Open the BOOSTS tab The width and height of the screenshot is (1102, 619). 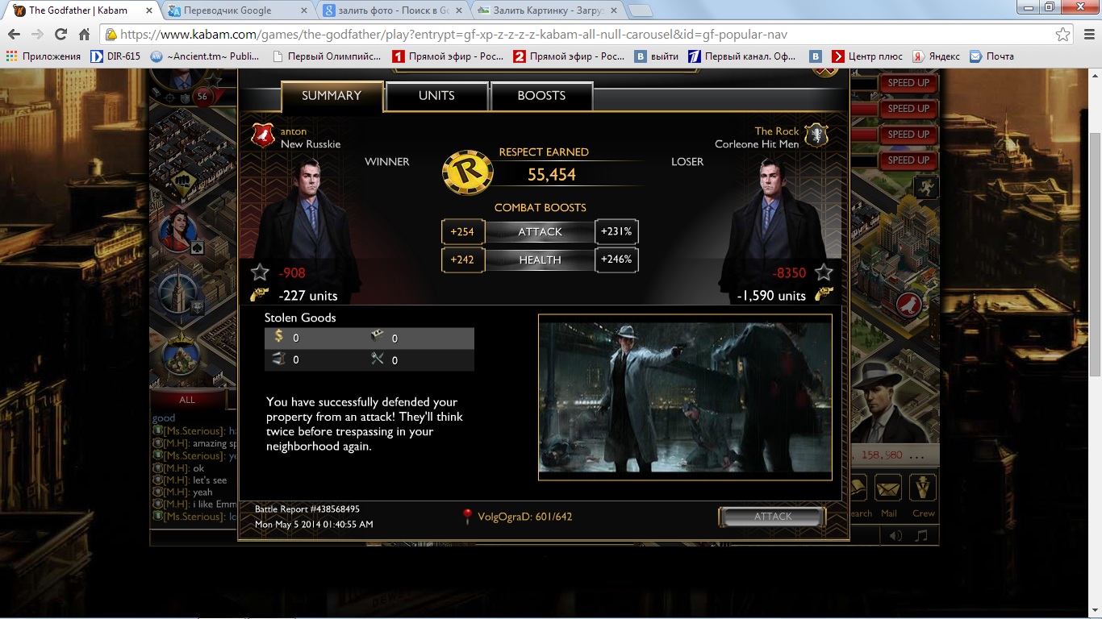point(541,96)
